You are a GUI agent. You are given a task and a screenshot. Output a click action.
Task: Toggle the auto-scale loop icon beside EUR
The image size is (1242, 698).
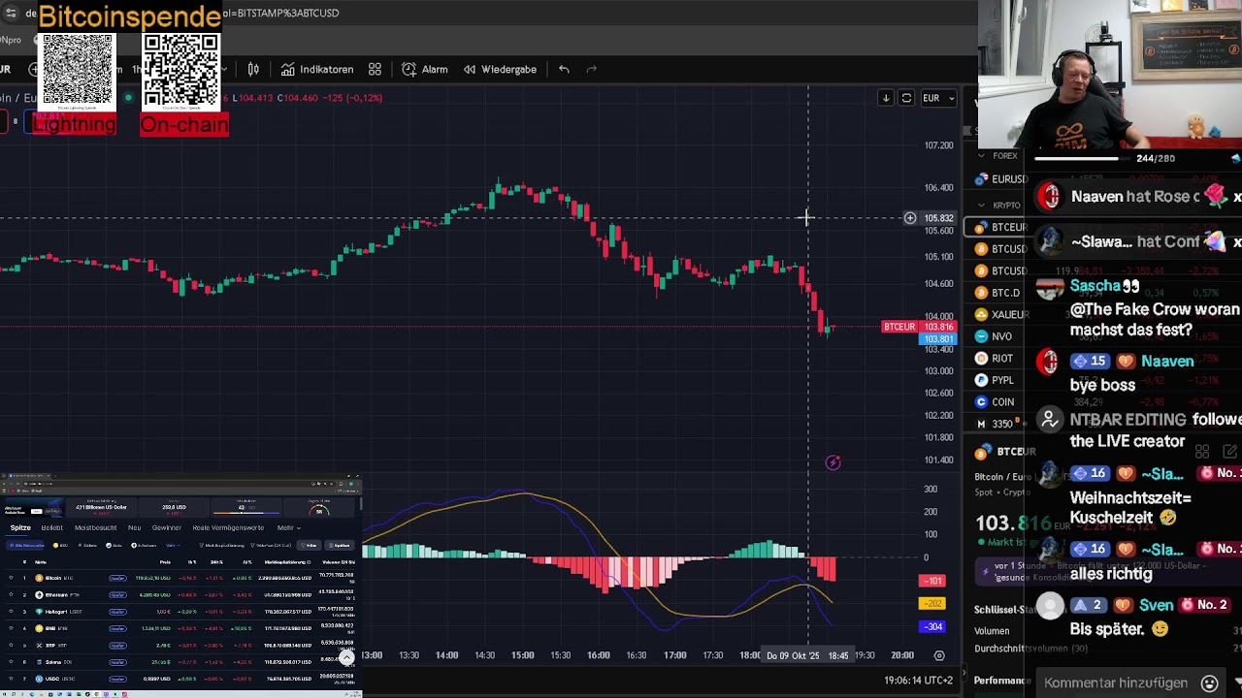pos(906,98)
